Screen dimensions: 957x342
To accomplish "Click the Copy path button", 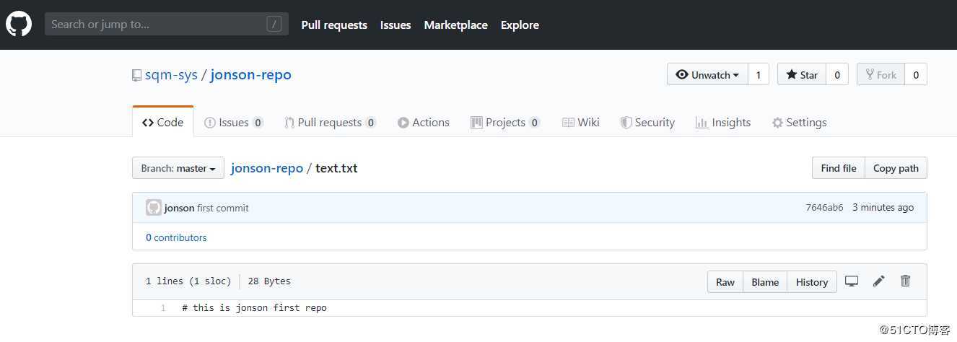I will coord(896,168).
